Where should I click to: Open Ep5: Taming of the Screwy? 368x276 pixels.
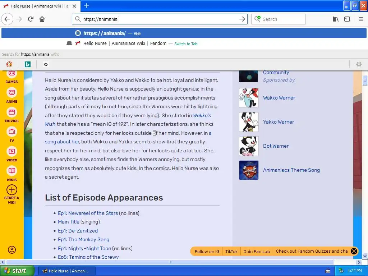pos(88,257)
